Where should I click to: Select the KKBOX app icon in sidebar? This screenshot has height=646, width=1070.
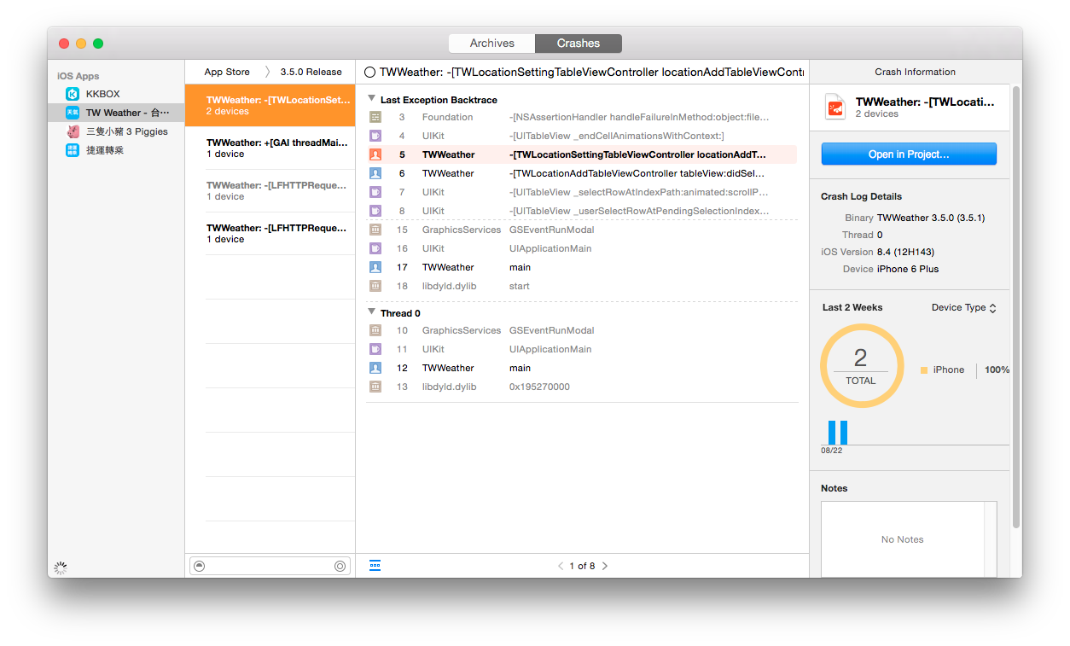(x=73, y=94)
